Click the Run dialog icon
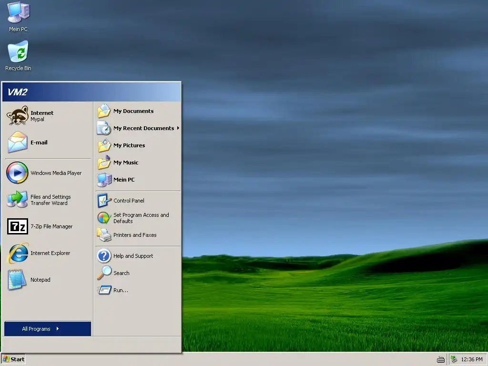 pos(104,290)
